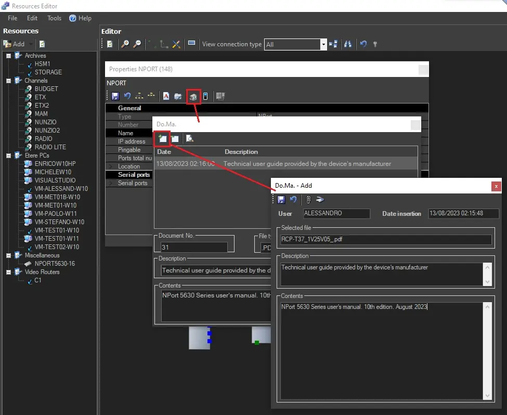
Task: Click new document icon in Do.Ma. toolbar
Action: 162,138
